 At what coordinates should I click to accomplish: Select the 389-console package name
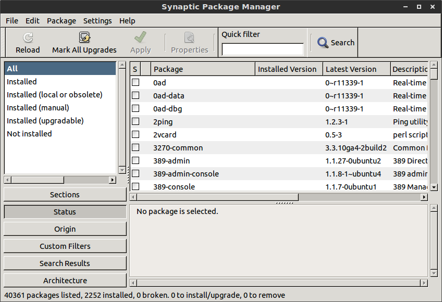[x=174, y=187]
